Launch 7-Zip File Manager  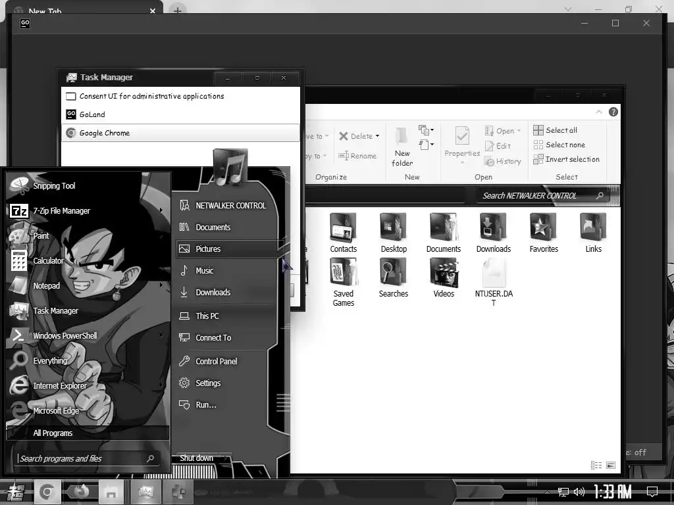(61, 211)
